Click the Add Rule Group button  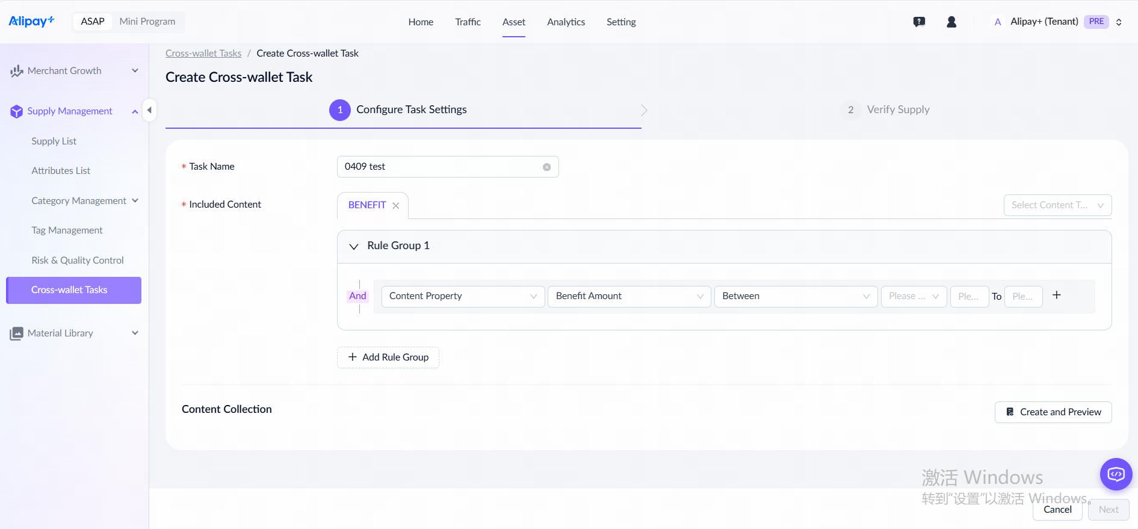pyautogui.click(x=388, y=357)
